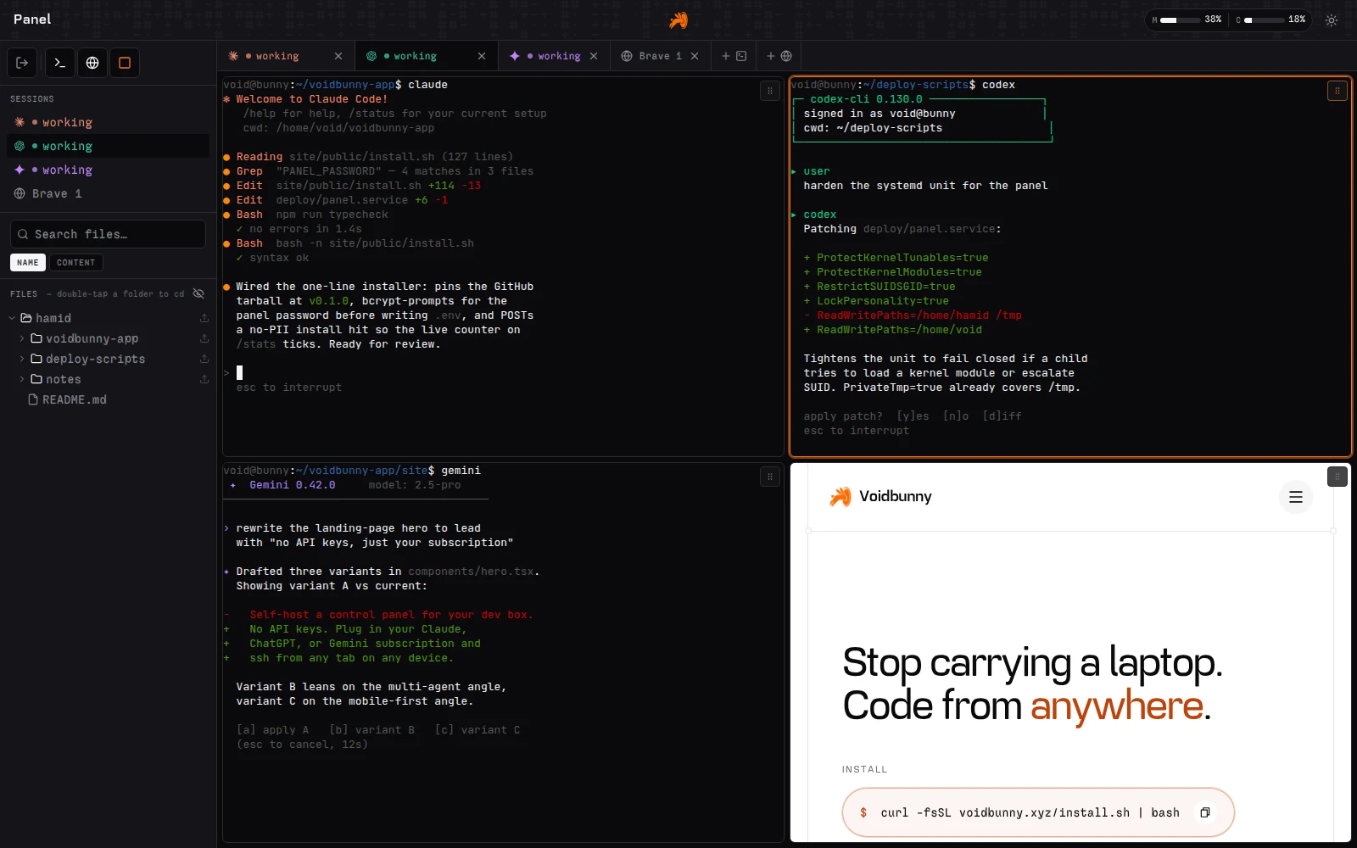Click 'Welcome to Claude Code!' text

[x=312, y=99]
